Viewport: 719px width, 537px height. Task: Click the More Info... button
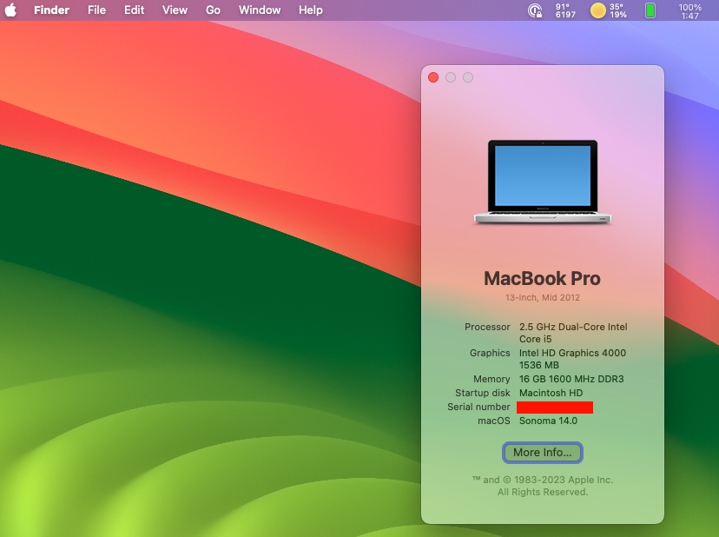point(543,453)
